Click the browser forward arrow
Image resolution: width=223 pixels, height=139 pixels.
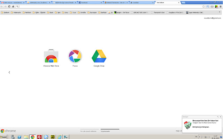[x=6, y=6]
